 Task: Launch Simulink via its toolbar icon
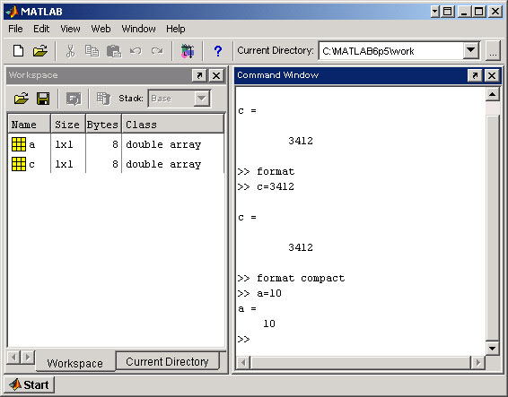[x=188, y=51]
